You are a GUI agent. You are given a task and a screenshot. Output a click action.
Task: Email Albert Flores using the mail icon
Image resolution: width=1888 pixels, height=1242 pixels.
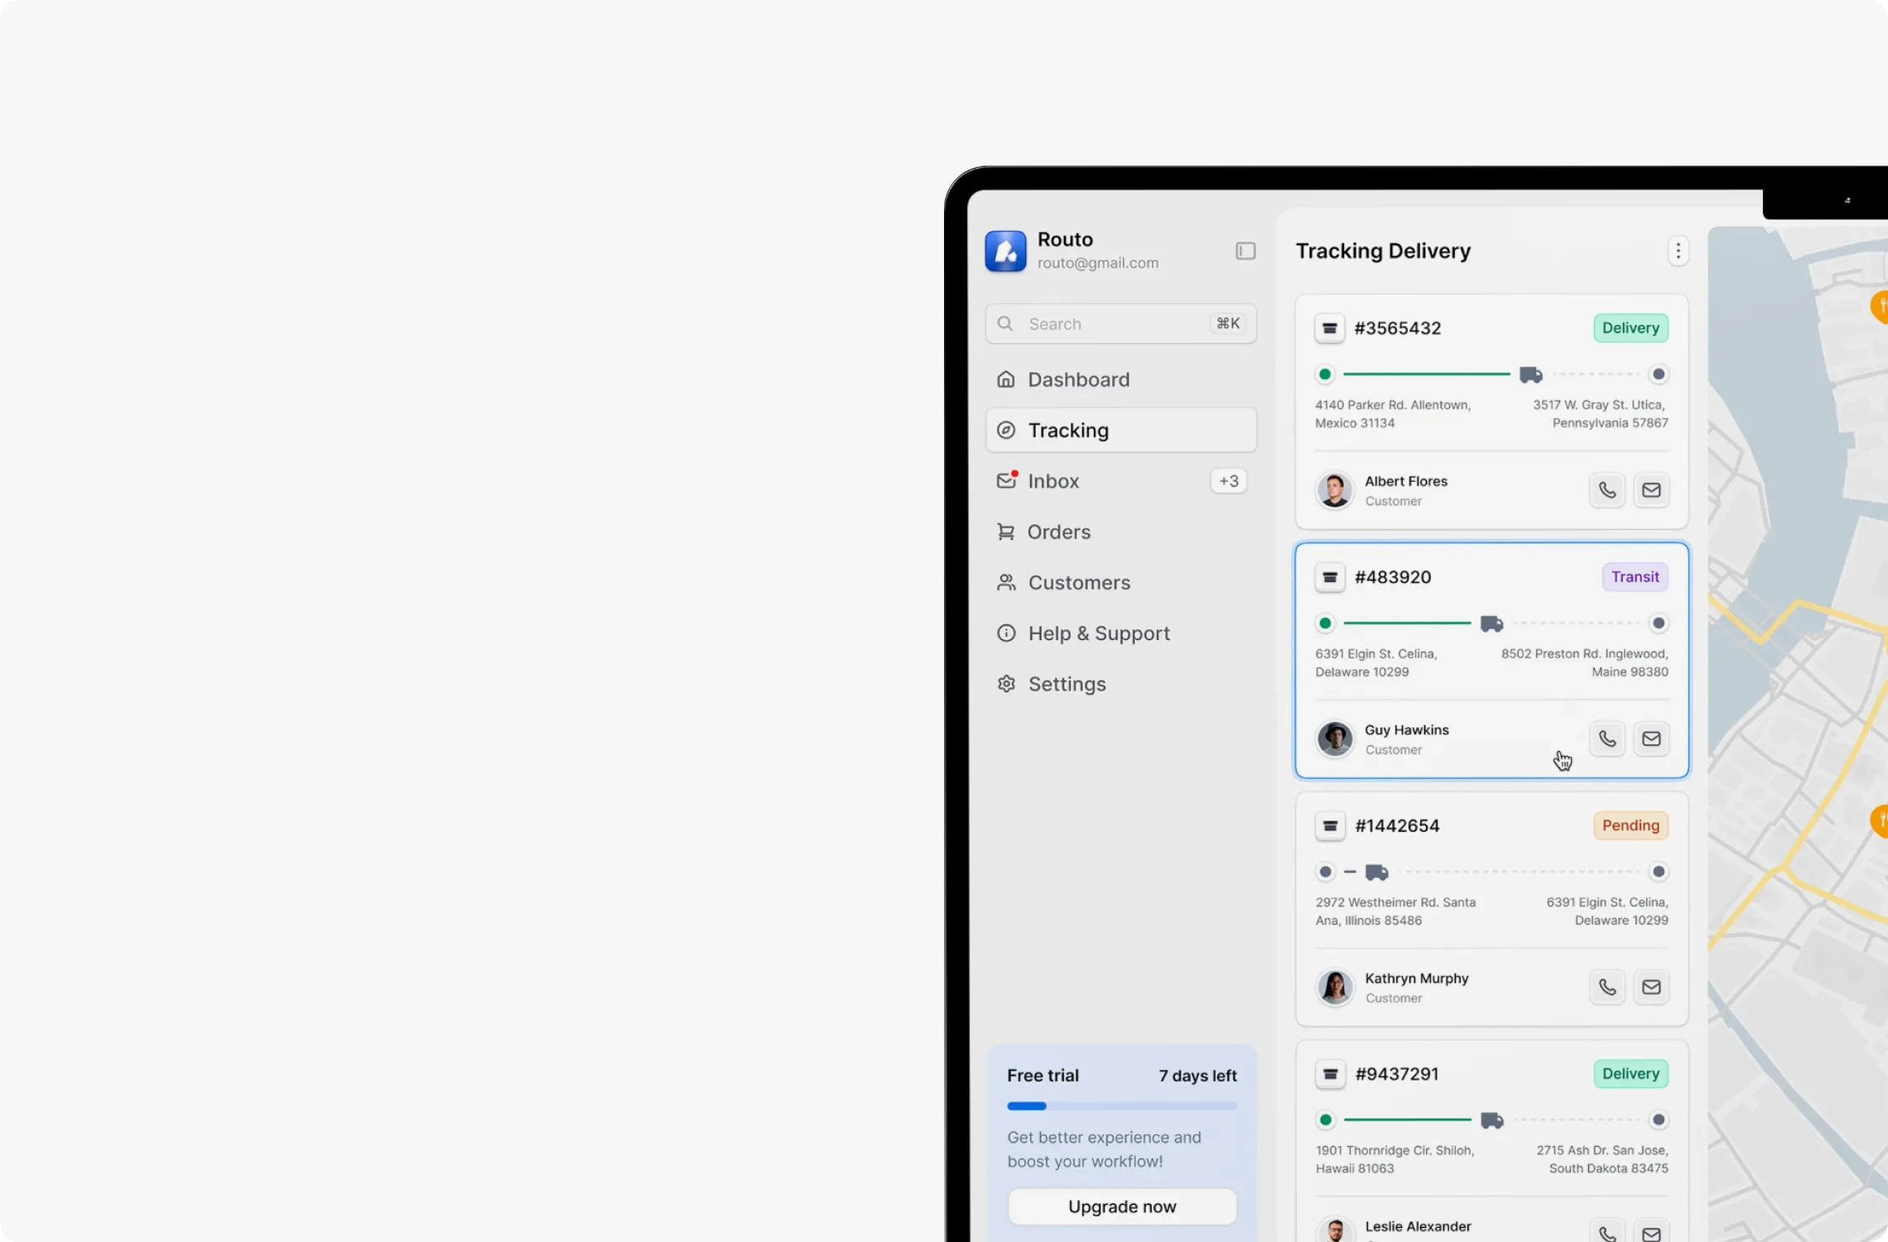point(1651,490)
